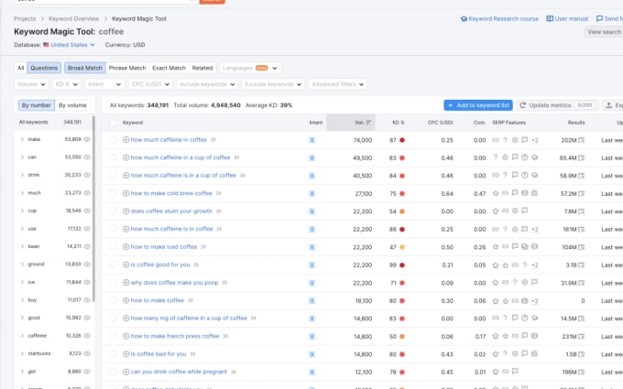Go to Projects breadcrumb
623x389 pixels.
[25, 18]
